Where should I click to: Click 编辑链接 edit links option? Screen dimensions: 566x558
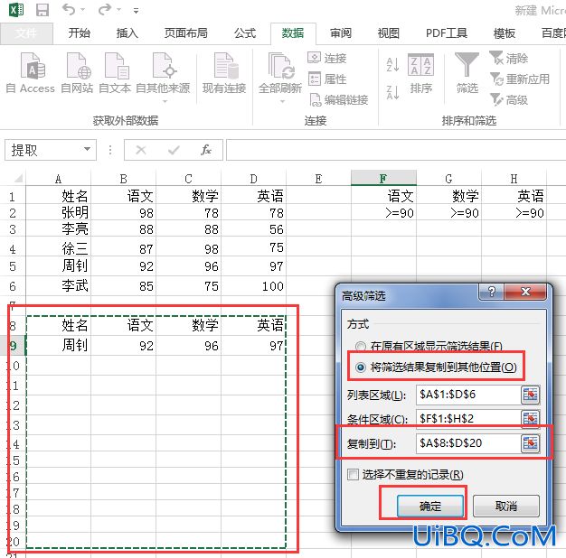click(338, 99)
